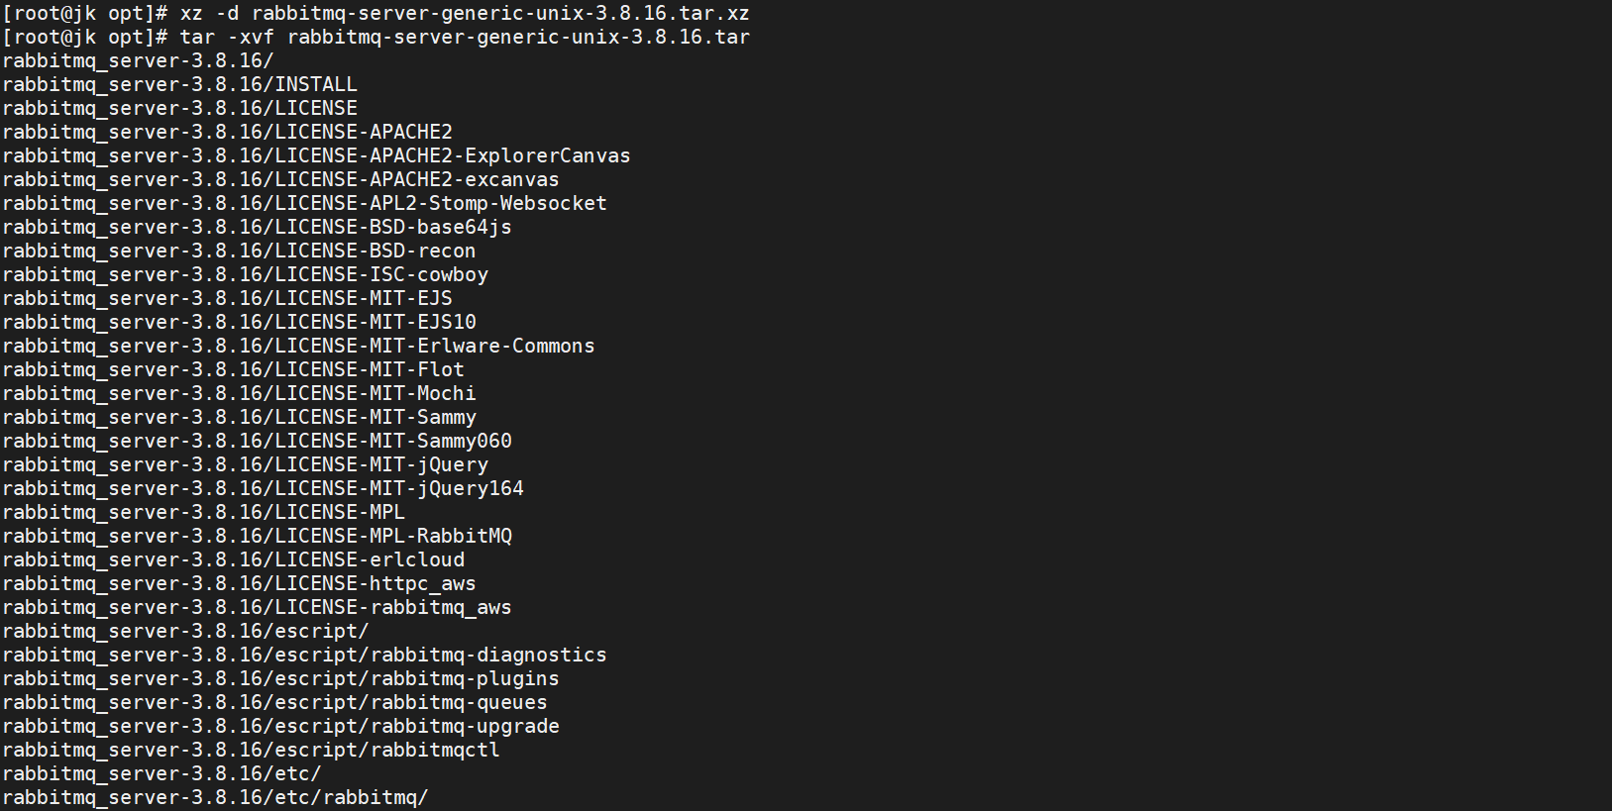Image resolution: width=1612 pixels, height=811 pixels.
Task: Click the escript/rabbitmqctl line
Action: (x=251, y=751)
